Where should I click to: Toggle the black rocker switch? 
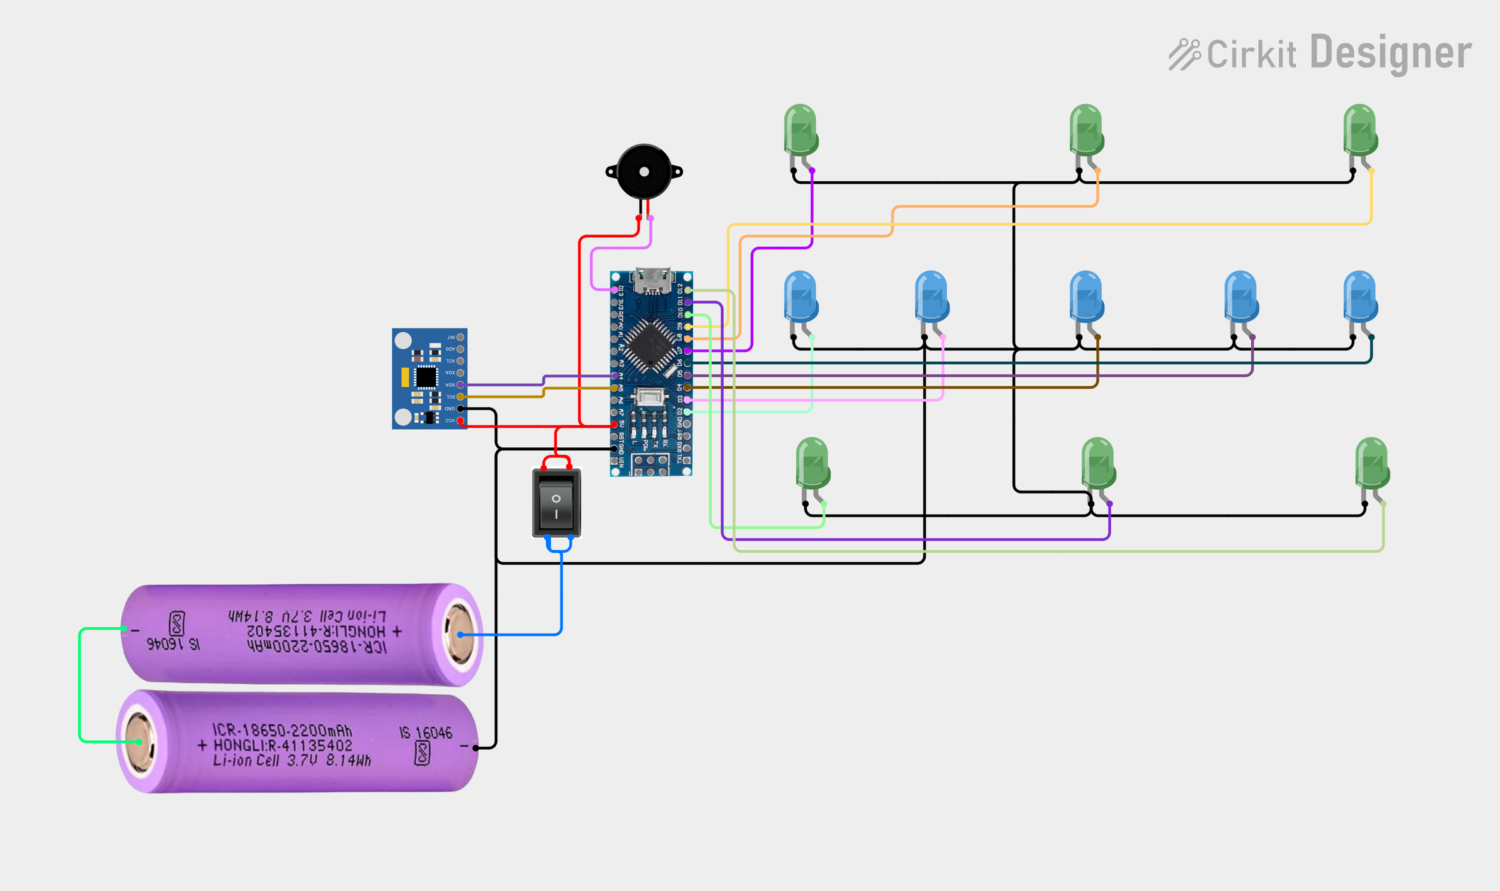point(556,502)
